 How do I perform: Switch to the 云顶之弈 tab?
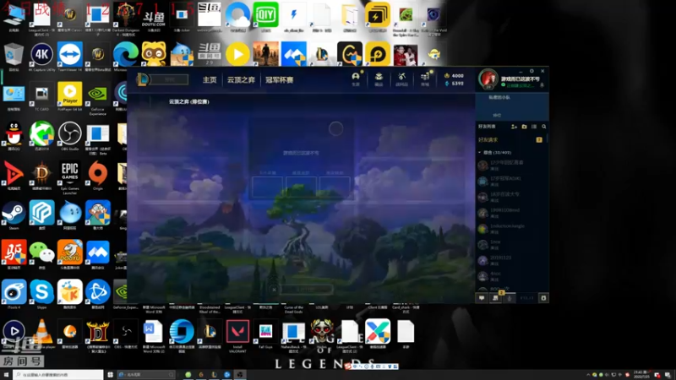tap(241, 79)
